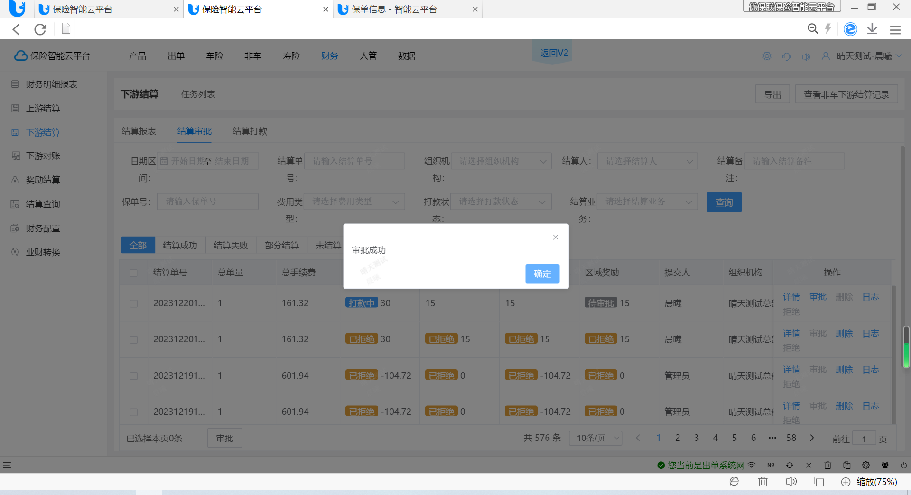This screenshot has height=495, width=911.
Task: Click the headset support icon
Action: click(786, 56)
